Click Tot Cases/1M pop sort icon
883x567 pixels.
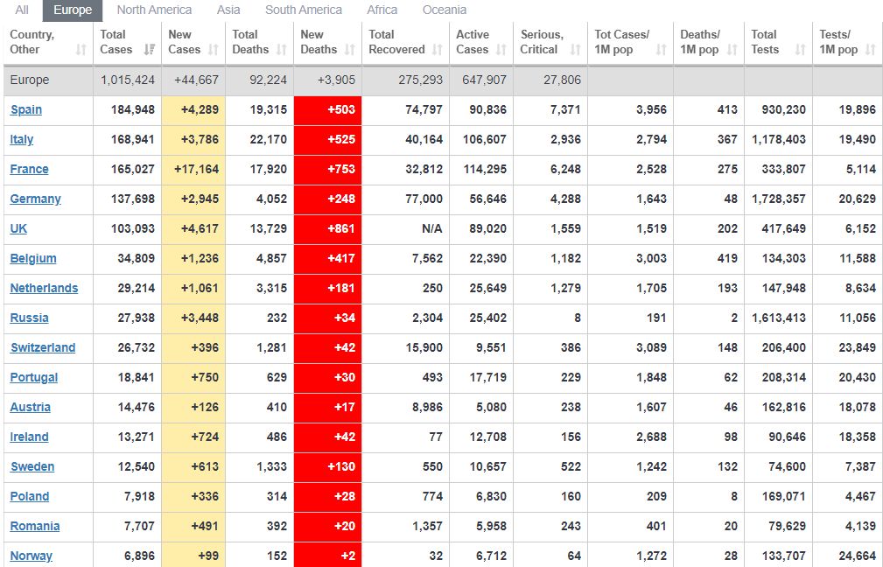pyautogui.click(x=662, y=50)
